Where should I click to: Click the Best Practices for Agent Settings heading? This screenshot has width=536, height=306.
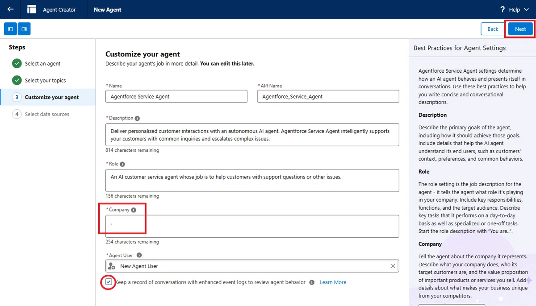[x=460, y=48]
